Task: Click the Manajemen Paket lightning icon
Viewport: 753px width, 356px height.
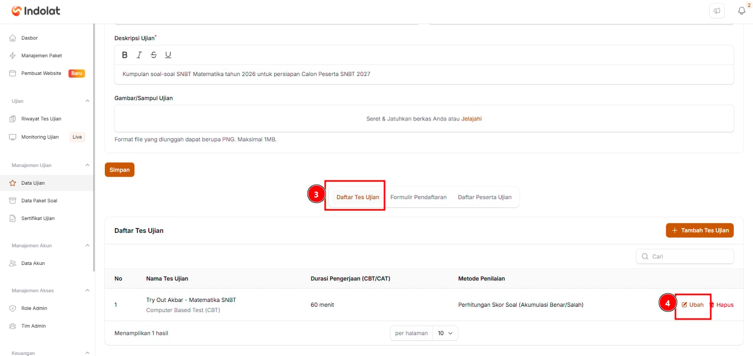Action: [13, 56]
